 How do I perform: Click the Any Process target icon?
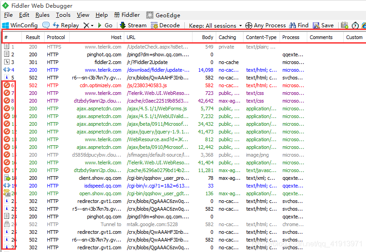tap(249, 25)
